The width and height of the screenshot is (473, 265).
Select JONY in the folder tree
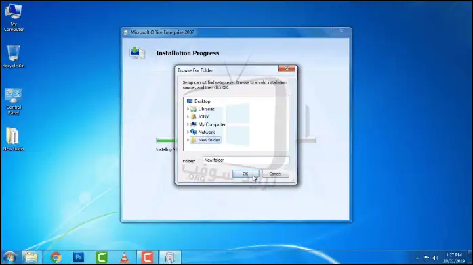point(203,117)
